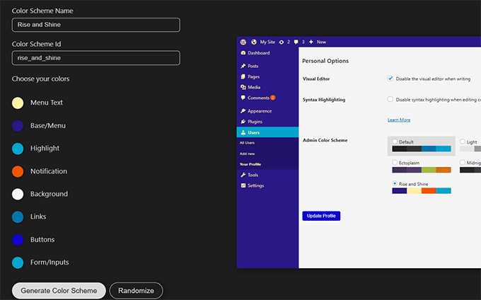Screen dimensions: 481x300
Task: Click the Color Scheme Name input field
Action: [96, 25]
